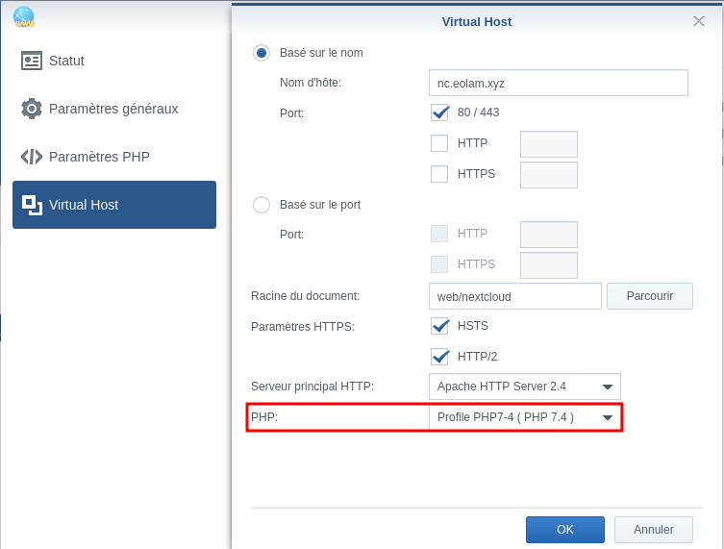Enable the HTTPS port checkbox
This screenshot has width=724, height=549.
[439, 174]
